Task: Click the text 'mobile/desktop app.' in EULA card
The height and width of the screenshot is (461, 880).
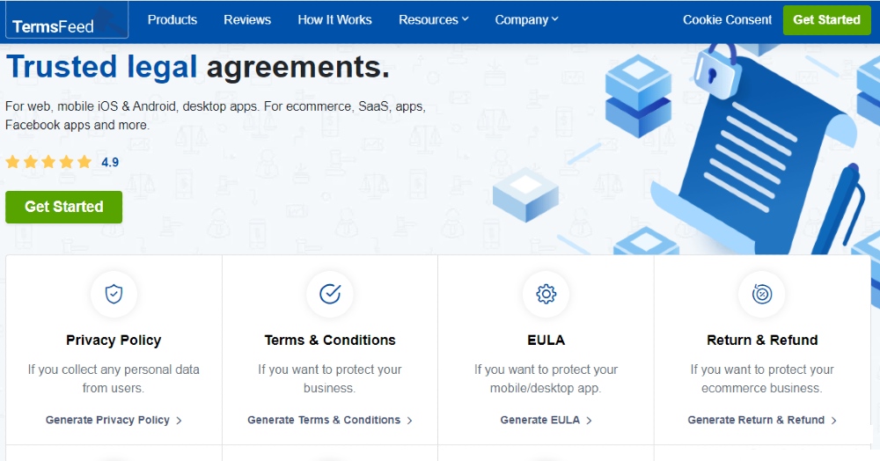Action: [546, 388]
